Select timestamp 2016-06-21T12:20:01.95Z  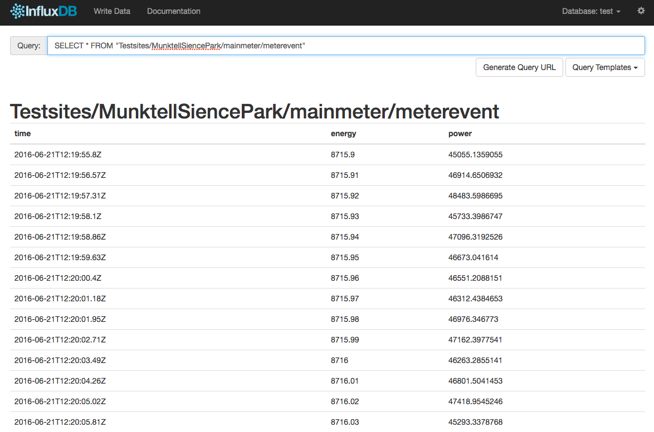point(60,319)
